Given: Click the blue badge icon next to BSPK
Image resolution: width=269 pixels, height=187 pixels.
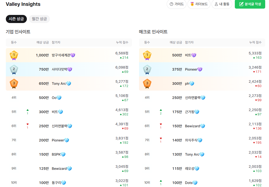Looking at the screenshot, I should [x=63, y=154].
